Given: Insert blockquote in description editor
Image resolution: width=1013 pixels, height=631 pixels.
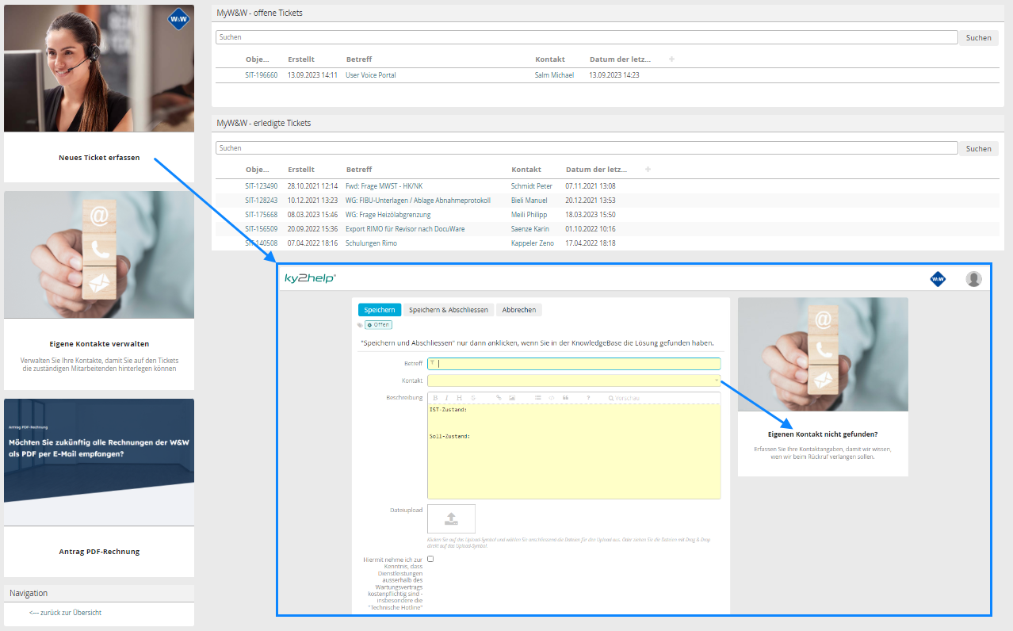Looking at the screenshot, I should [565, 398].
